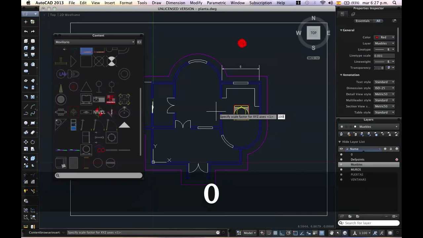Click the Layers plot column header icon
This screenshot has height=238, width=423.
pyautogui.click(x=397, y=149)
